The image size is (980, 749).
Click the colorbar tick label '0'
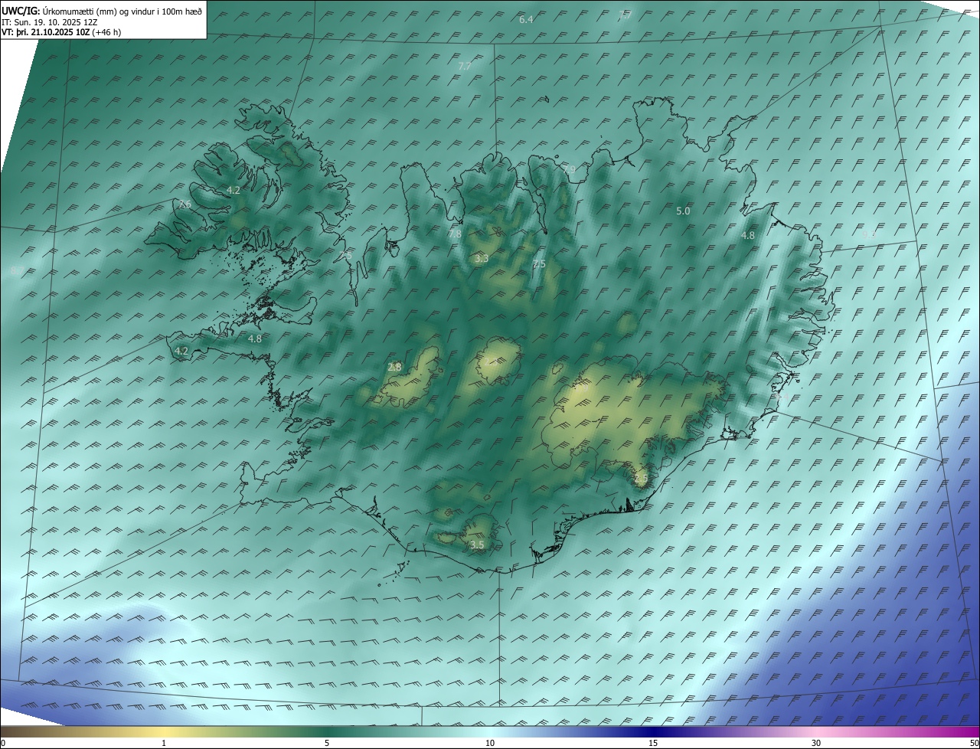pyautogui.click(x=2, y=743)
